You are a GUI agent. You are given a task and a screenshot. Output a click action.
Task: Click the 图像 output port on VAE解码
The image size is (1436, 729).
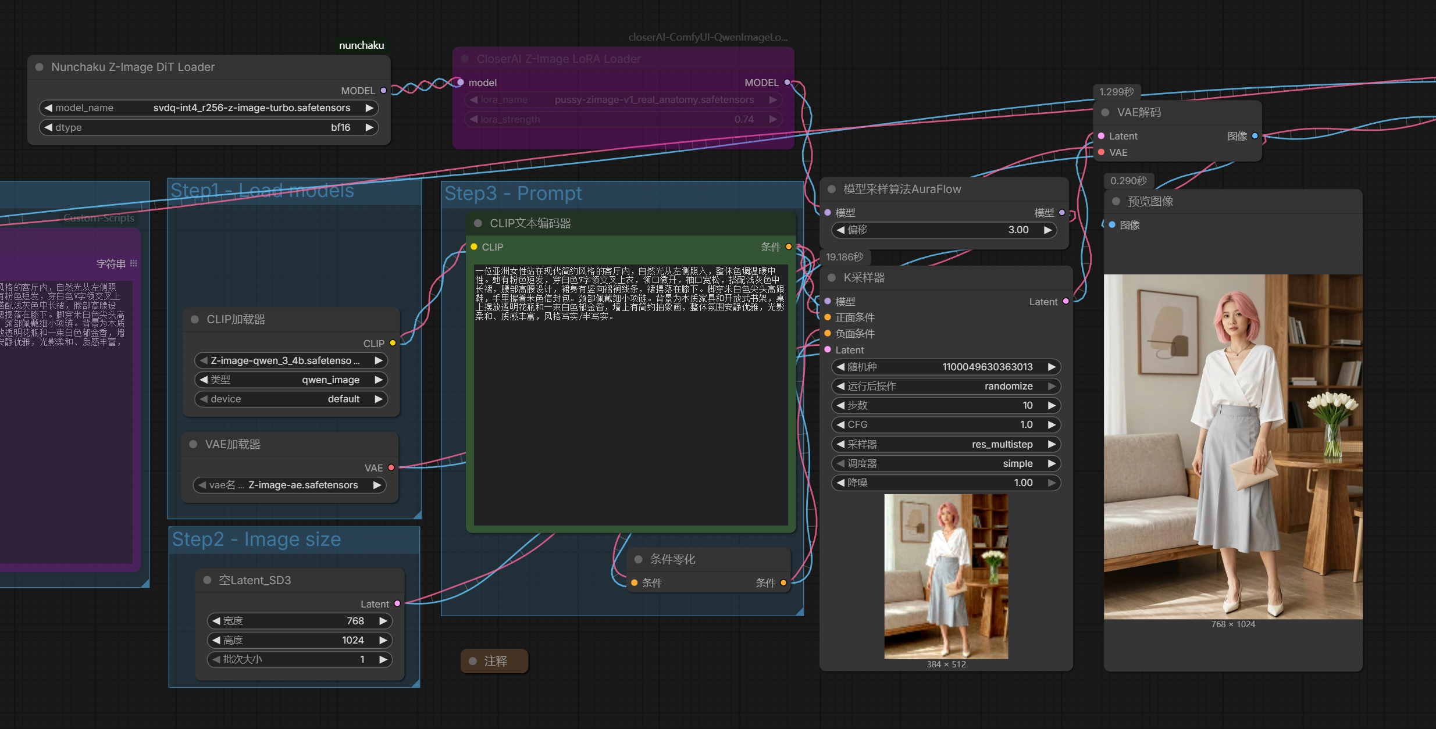(1255, 136)
